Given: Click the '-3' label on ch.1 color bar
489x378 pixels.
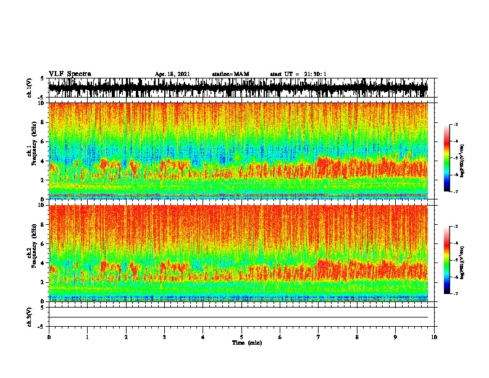Looking at the screenshot, I should [x=455, y=125].
